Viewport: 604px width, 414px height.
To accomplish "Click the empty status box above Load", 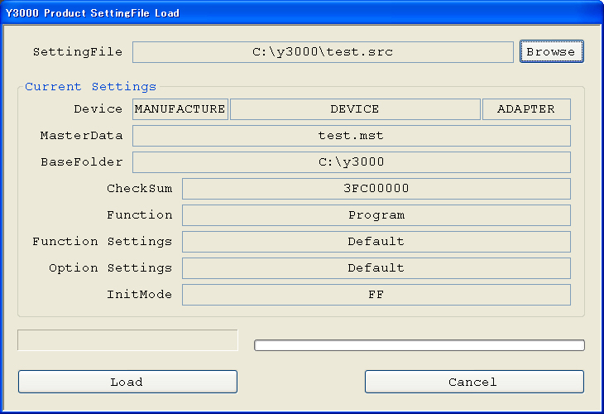I will click(127, 340).
